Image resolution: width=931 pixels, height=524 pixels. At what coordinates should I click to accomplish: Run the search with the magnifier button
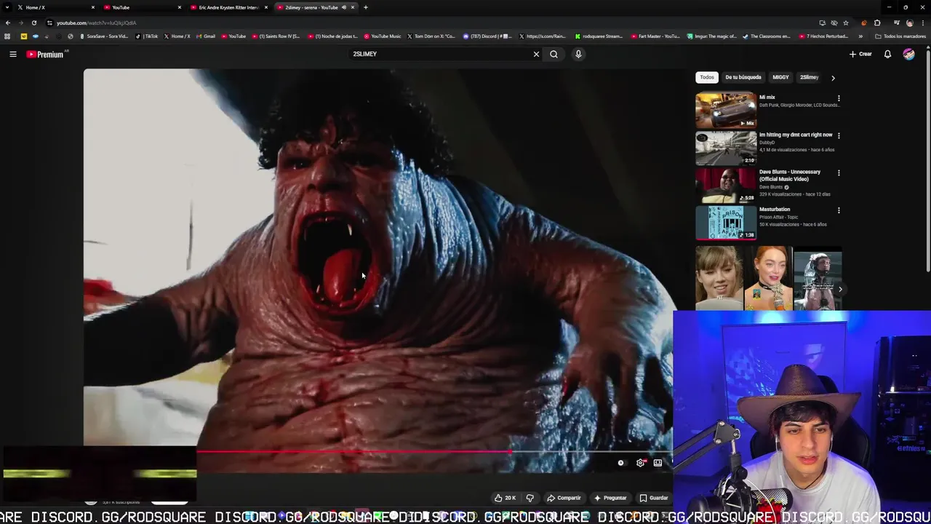click(x=554, y=54)
